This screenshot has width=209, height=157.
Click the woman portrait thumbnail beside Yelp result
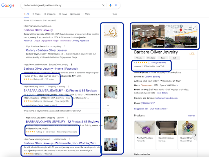(111, 92)
